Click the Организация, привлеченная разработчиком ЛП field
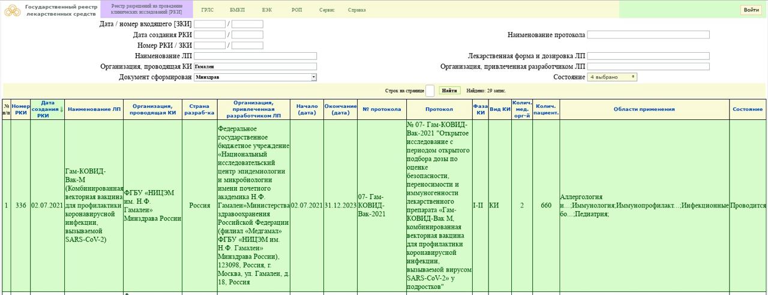The width and height of the screenshot is (768, 295). tap(648, 67)
